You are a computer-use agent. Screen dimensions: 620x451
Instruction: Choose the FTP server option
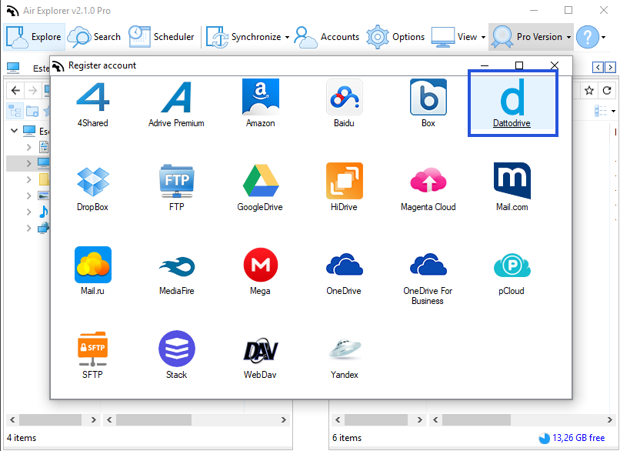[176, 188]
